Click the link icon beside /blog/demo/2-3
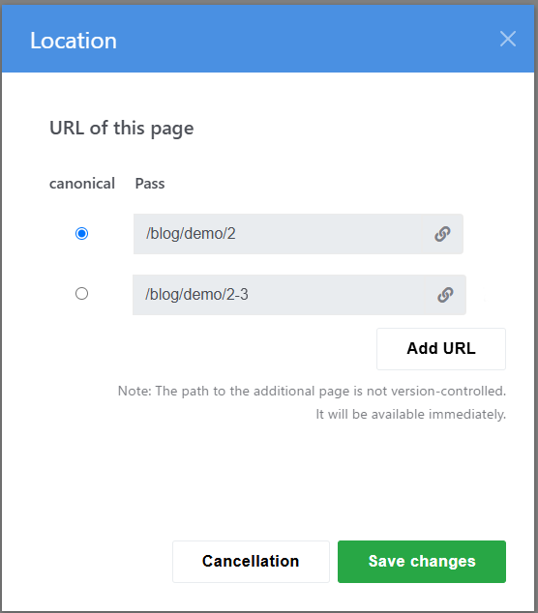The width and height of the screenshot is (538, 613). [x=445, y=295]
